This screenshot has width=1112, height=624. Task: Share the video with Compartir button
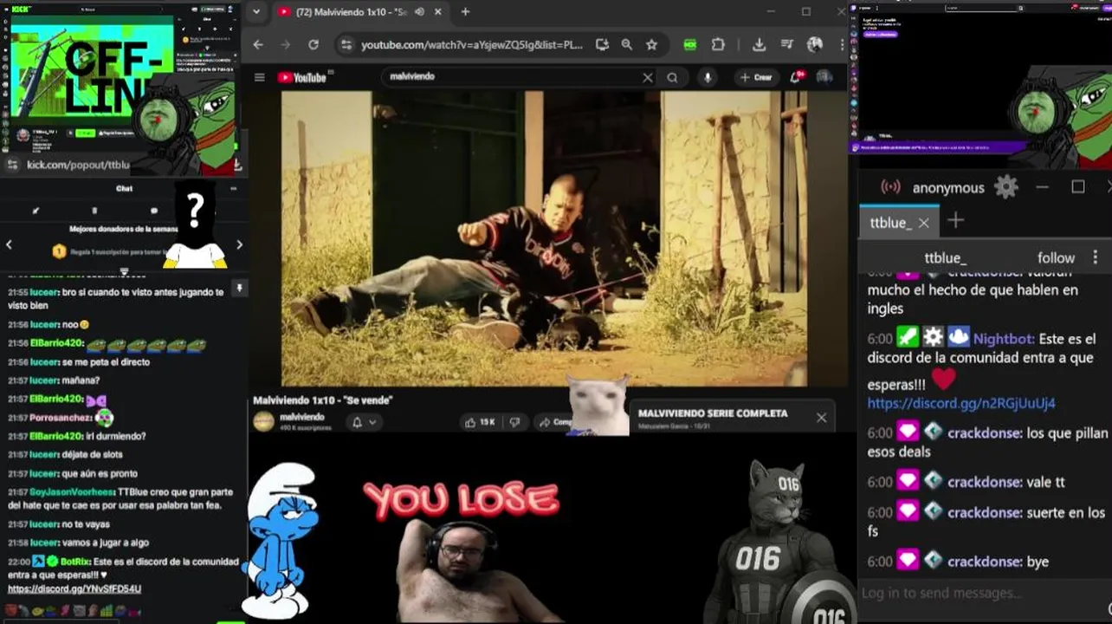point(553,422)
